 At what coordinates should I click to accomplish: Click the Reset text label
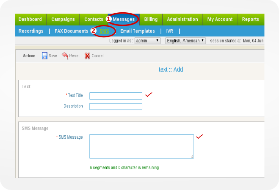(x=75, y=56)
